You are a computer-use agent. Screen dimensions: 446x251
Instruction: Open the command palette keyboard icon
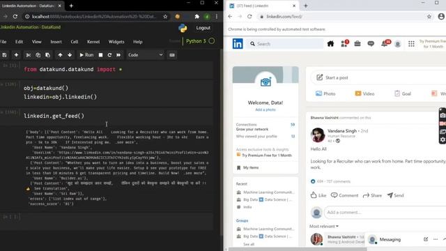(172, 55)
